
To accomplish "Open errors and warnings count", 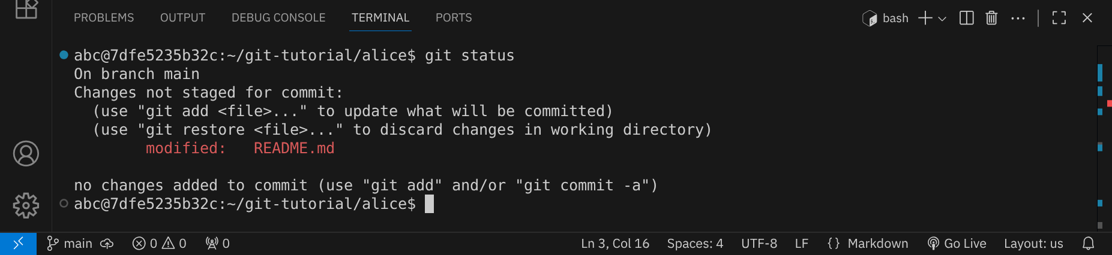I will tap(159, 243).
